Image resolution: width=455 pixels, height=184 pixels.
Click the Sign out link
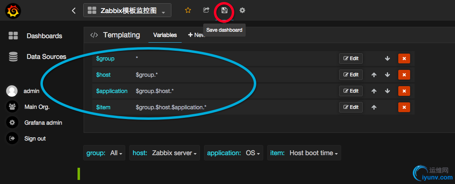tap(35, 139)
